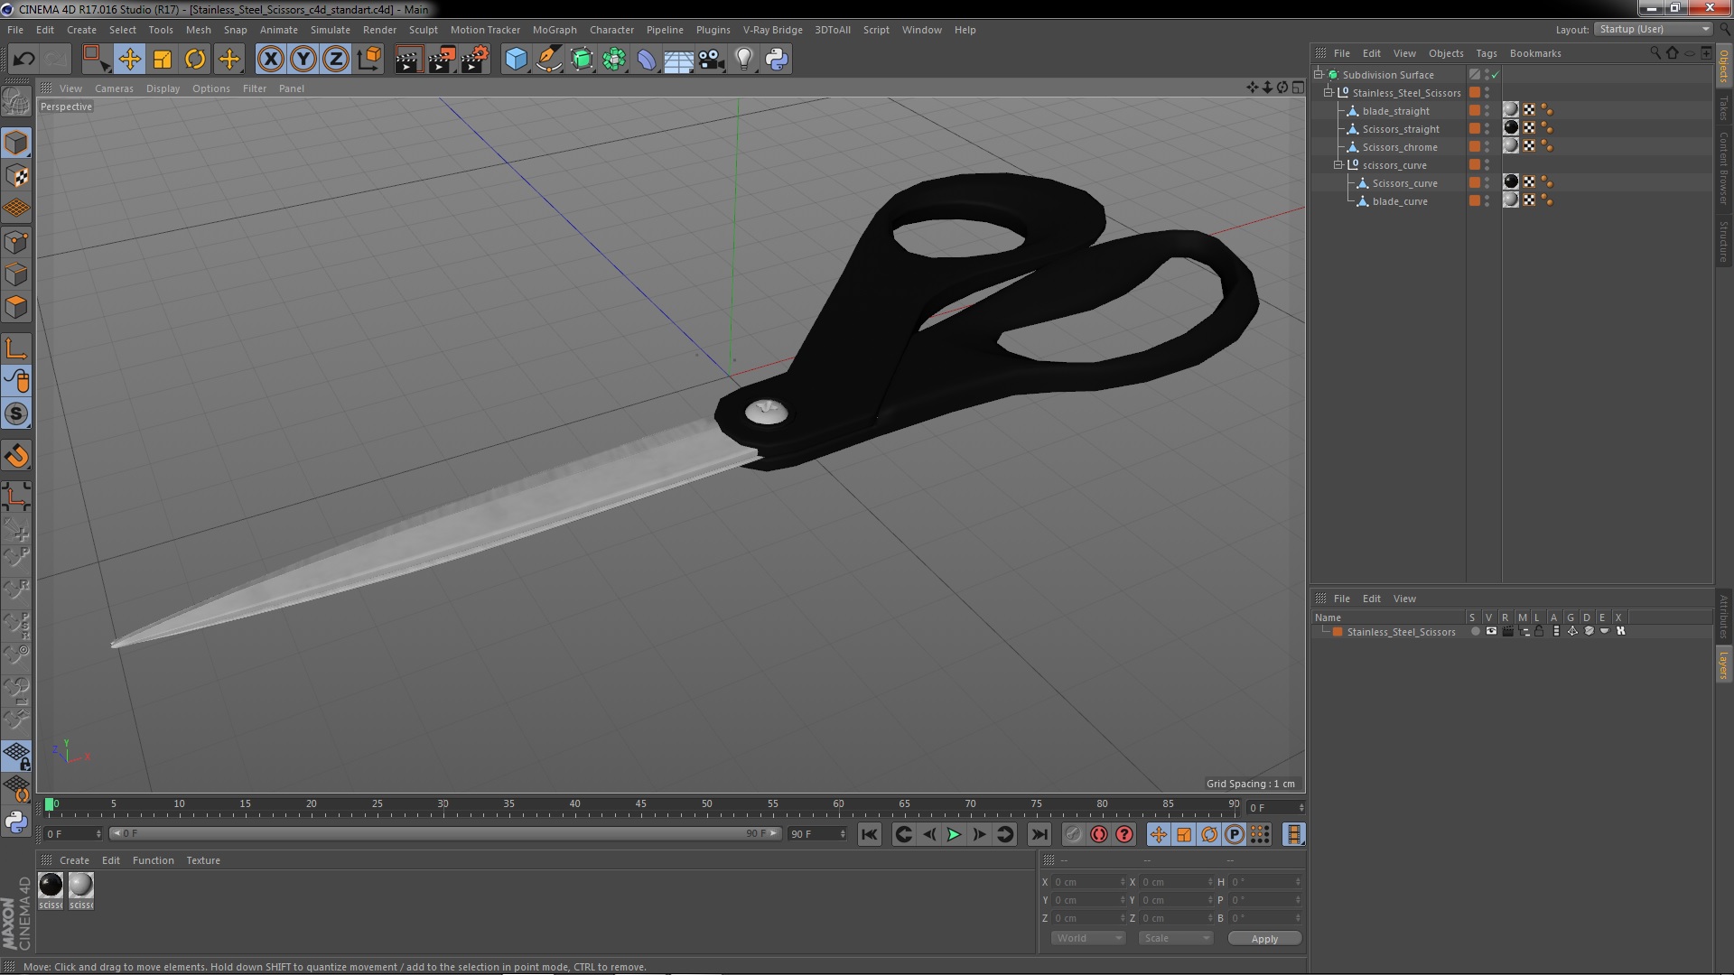Viewport: 1734px width, 975px height.
Task: Open the MoGraph menu
Action: (x=554, y=30)
